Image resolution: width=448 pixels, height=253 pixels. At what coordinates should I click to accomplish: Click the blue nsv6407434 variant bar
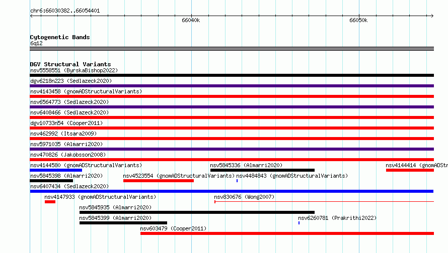(232, 191)
